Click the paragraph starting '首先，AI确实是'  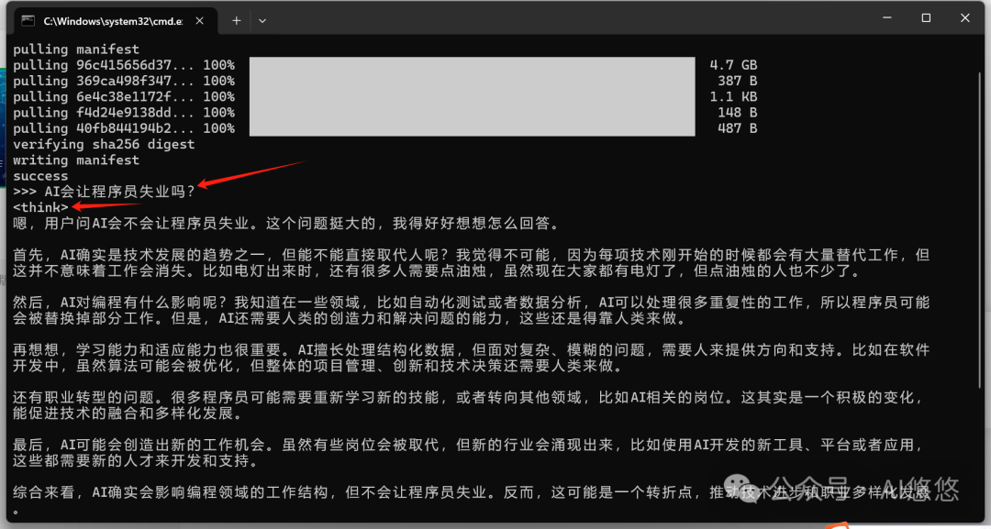tap(472, 262)
